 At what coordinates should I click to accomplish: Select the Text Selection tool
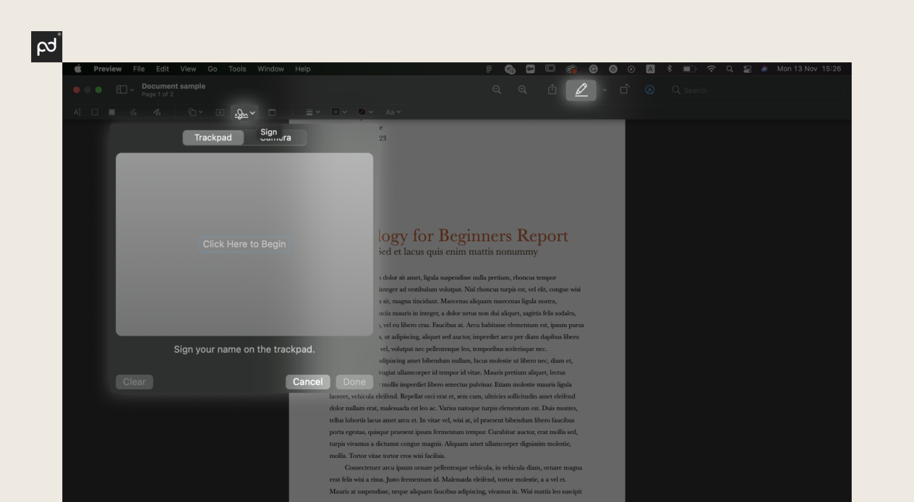tap(77, 112)
